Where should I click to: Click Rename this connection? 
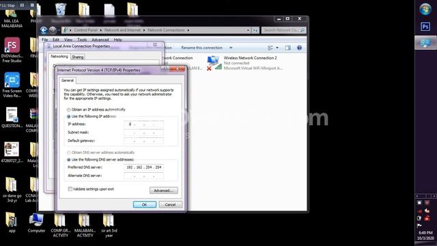click(x=202, y=48)
